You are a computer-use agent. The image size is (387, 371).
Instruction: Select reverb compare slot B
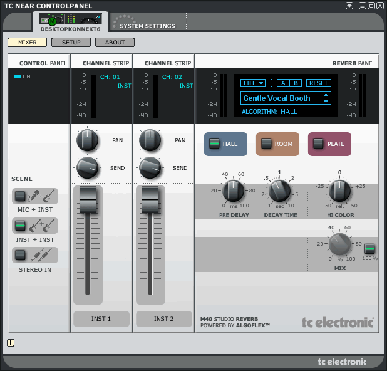[x=296, y=83]
